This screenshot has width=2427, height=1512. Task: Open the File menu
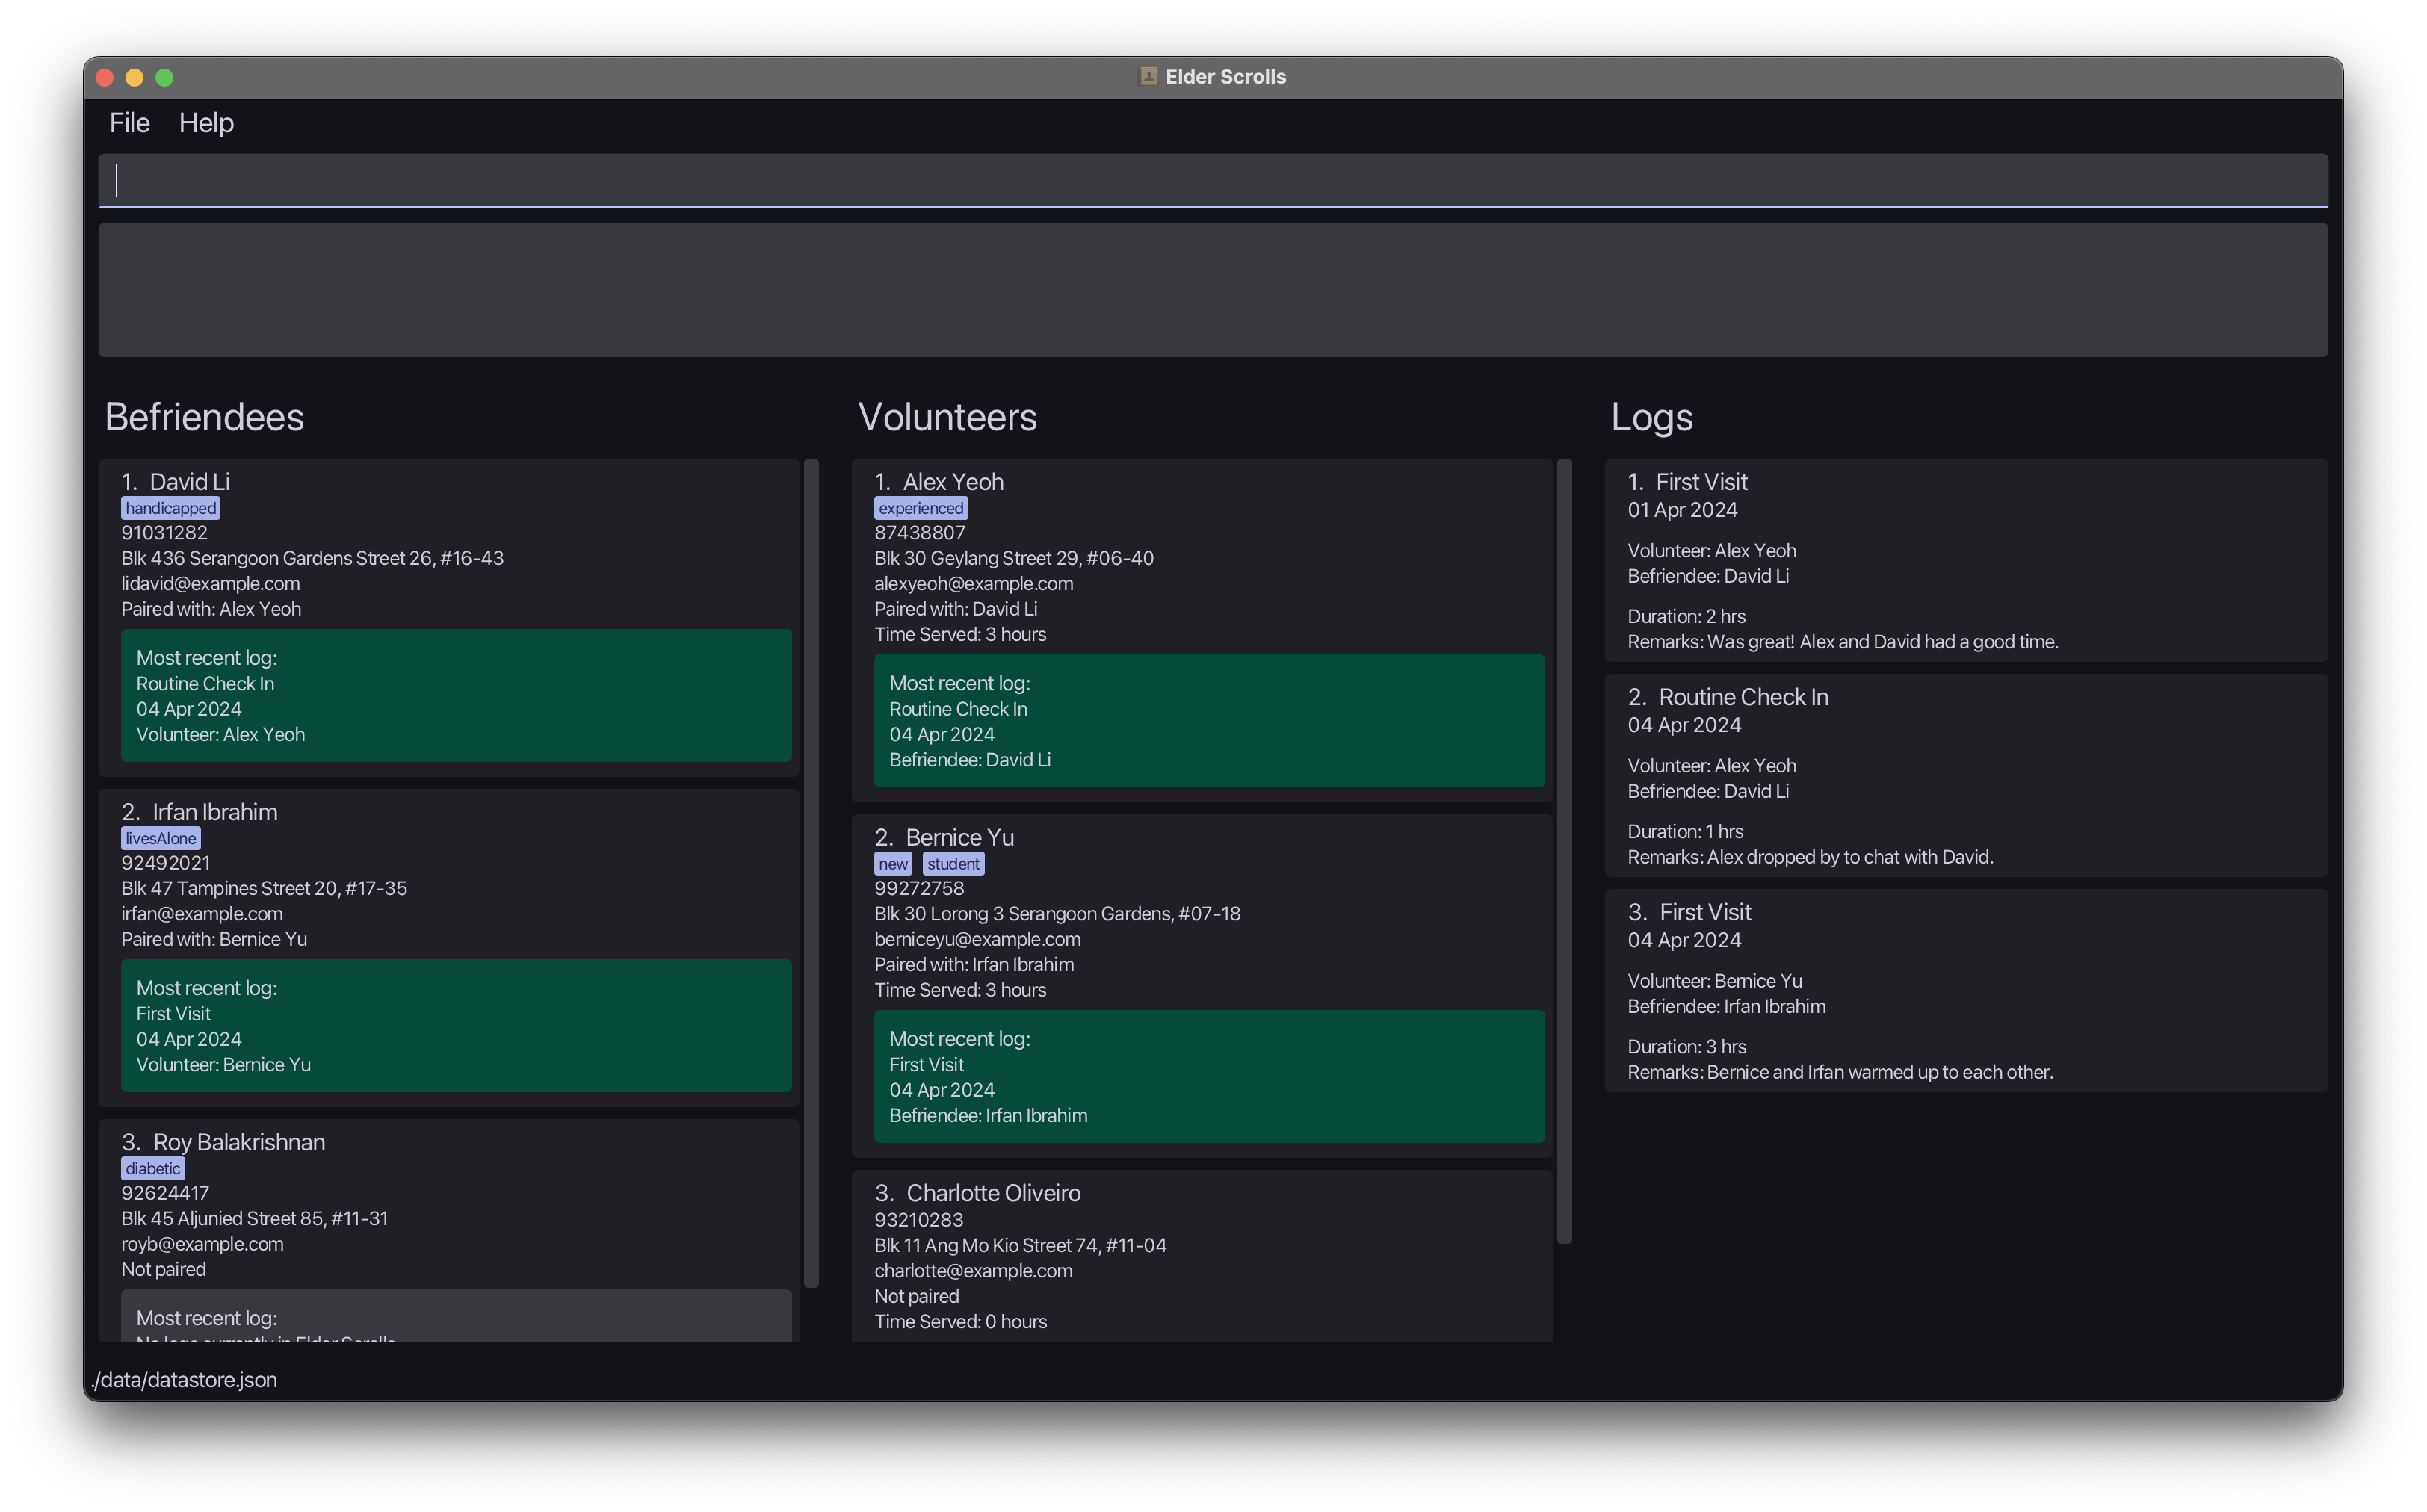129,122
